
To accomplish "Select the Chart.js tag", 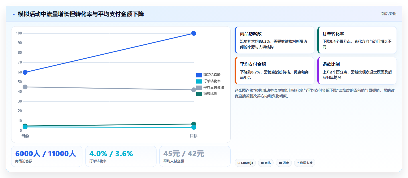I will [245, 163].
